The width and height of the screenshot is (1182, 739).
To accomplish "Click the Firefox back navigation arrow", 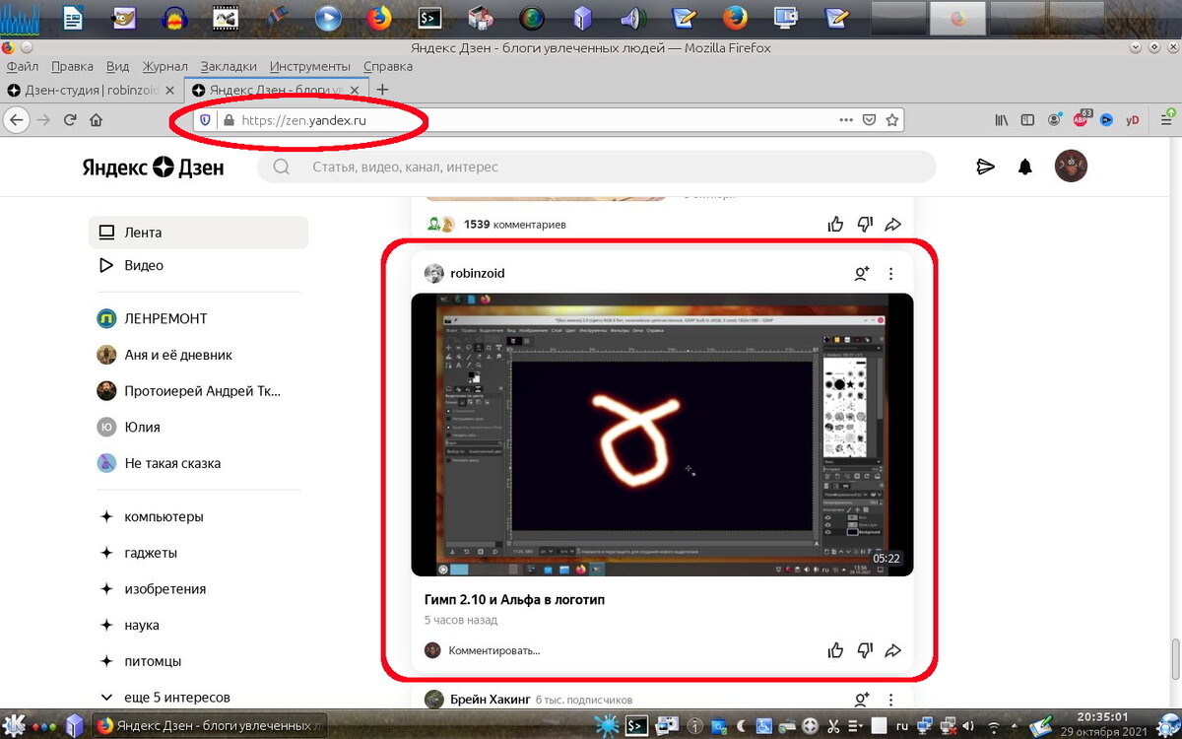I will pyautogui.click(x=17, y=120).
